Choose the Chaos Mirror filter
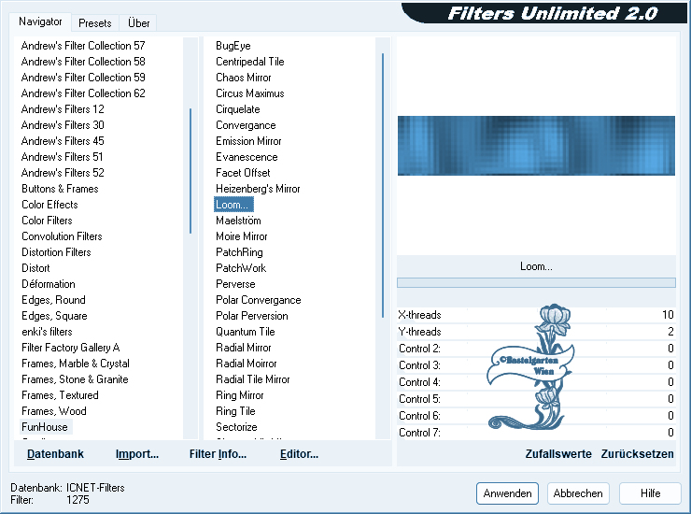This screenshot has height=514, width=691. coord(244,78)
